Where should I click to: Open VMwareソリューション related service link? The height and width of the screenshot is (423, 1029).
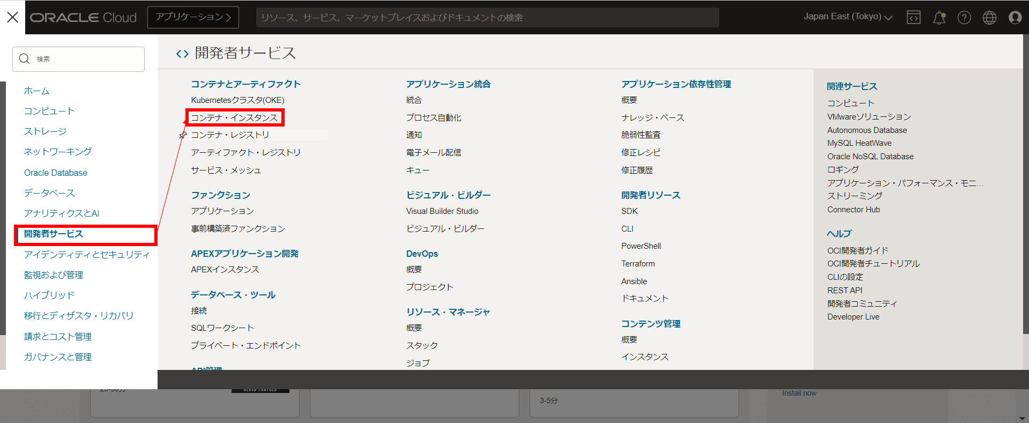869,117
